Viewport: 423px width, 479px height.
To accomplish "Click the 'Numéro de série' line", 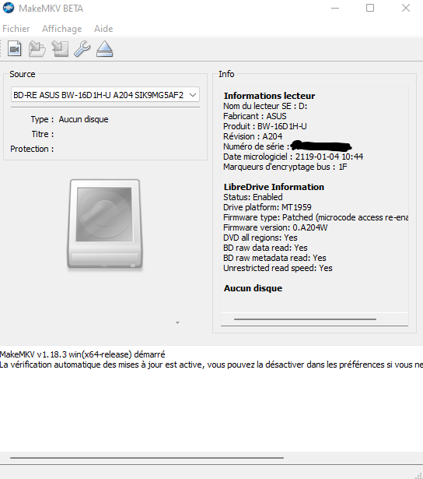I will pos(287,146).
